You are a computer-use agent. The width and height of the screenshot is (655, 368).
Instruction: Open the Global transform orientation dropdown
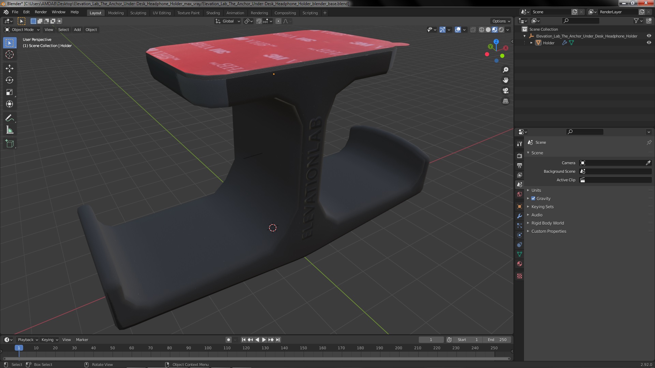pyautogui.click(x=228, y=21)
